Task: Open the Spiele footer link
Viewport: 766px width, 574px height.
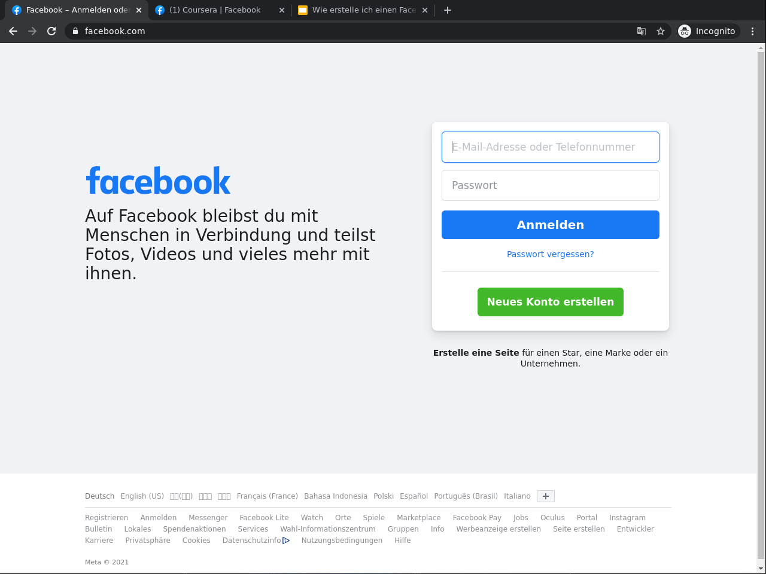Action: 374,518
